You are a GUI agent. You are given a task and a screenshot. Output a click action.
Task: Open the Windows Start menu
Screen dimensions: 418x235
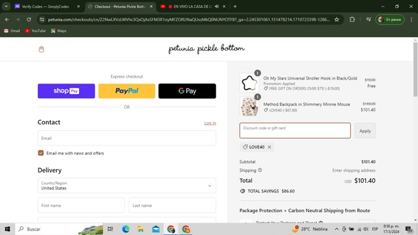click(7, 229)
